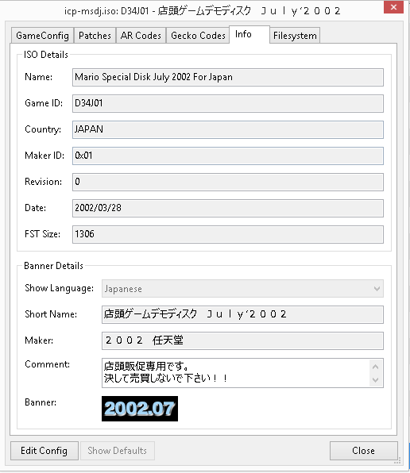Click the Close button
Screen dimensions: 410x473
pyautogui.click(x=363, y=451)
